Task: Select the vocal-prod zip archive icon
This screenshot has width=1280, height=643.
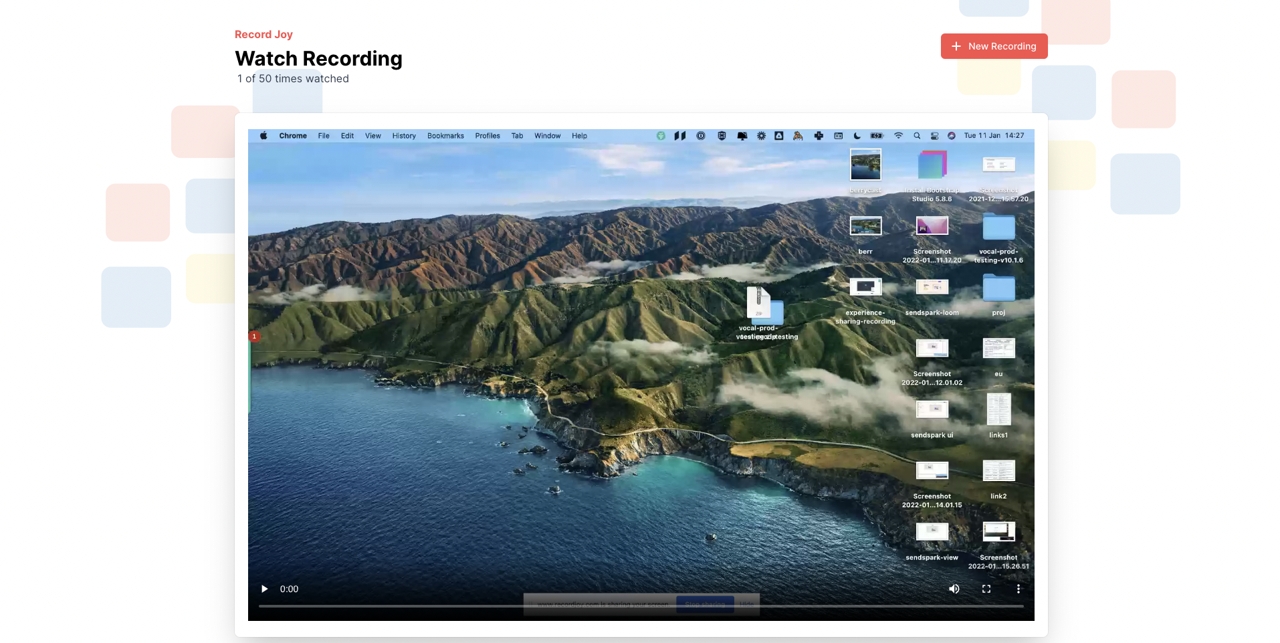Action: click(x=758, y=302)
